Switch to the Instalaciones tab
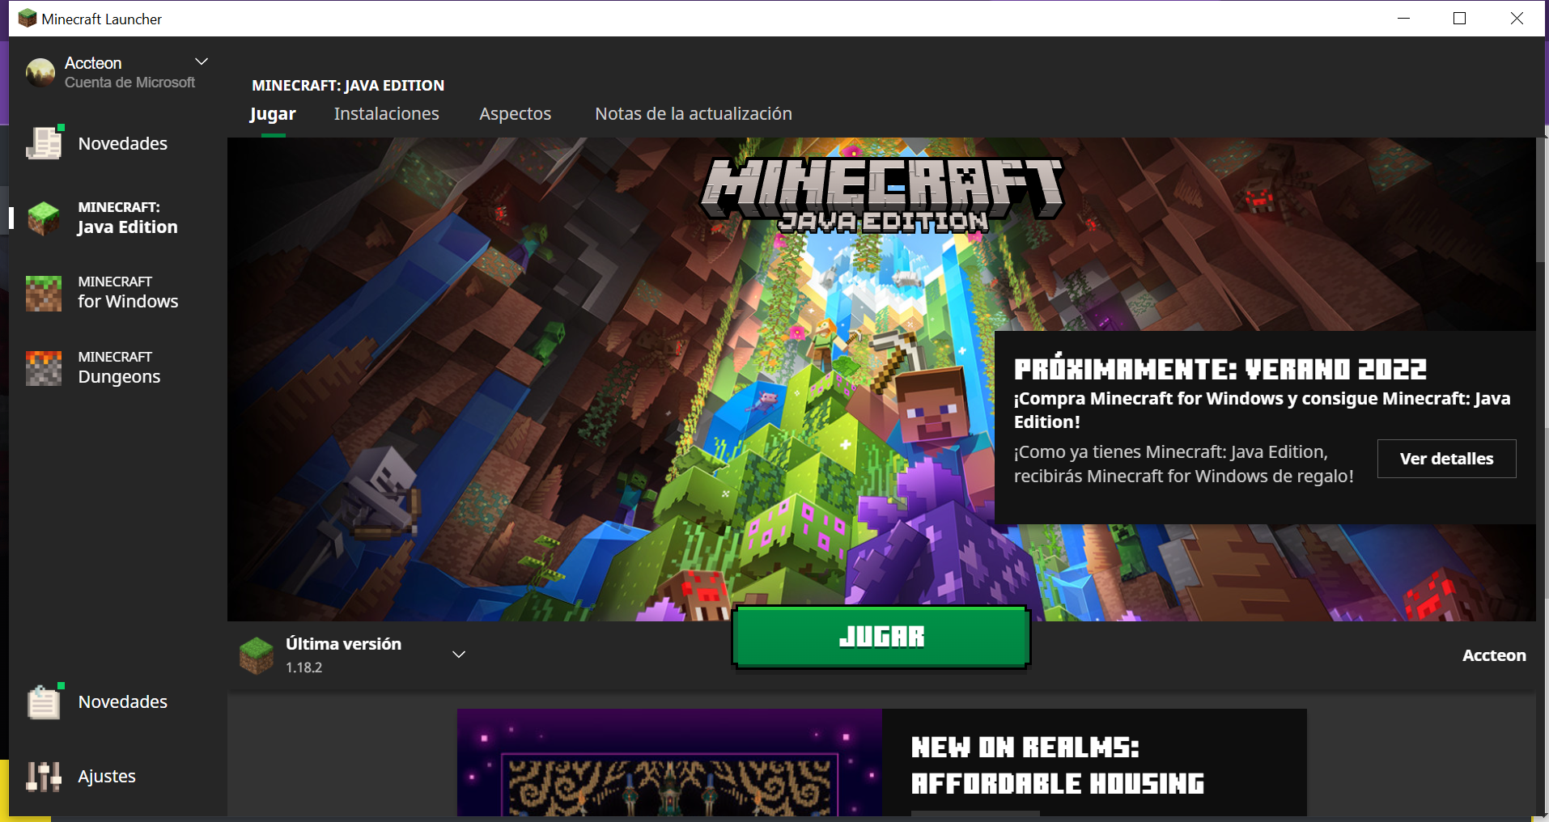Screen dimensions: 1549x822 386,114
